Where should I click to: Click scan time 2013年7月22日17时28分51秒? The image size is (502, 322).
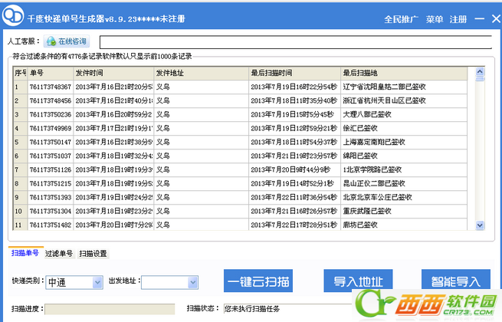294,225
